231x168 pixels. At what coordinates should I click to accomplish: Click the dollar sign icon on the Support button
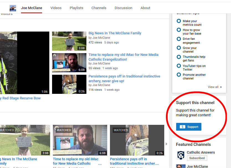pos(182,127)
